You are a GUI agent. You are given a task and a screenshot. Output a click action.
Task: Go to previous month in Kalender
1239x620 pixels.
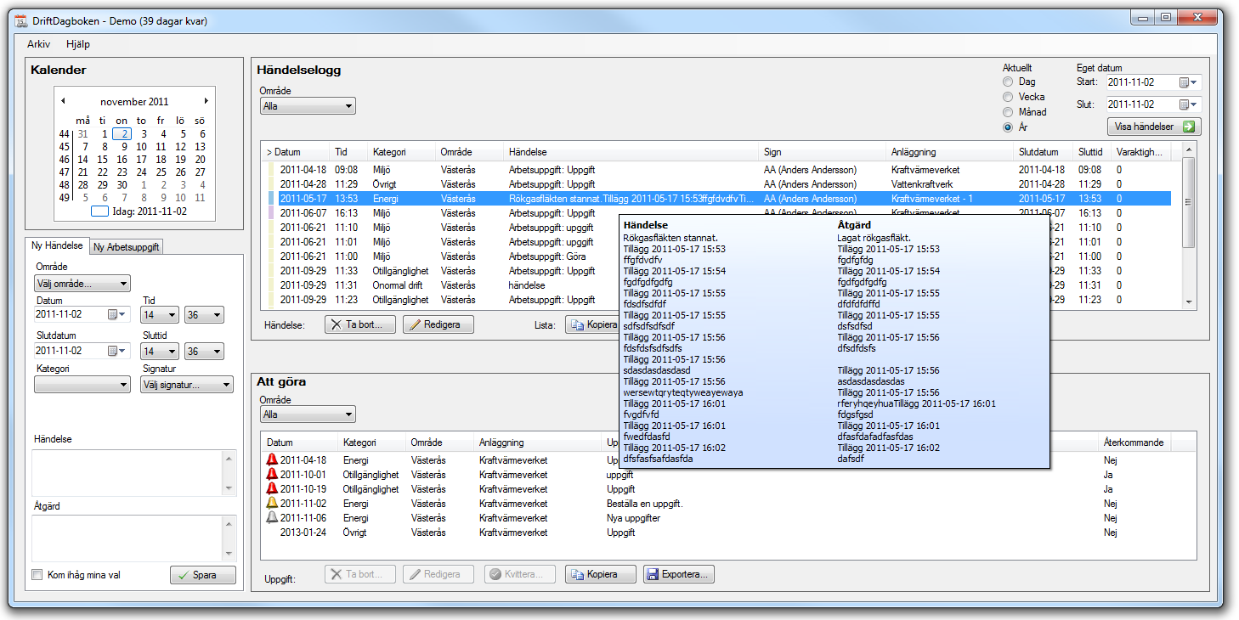click(63, 101)
